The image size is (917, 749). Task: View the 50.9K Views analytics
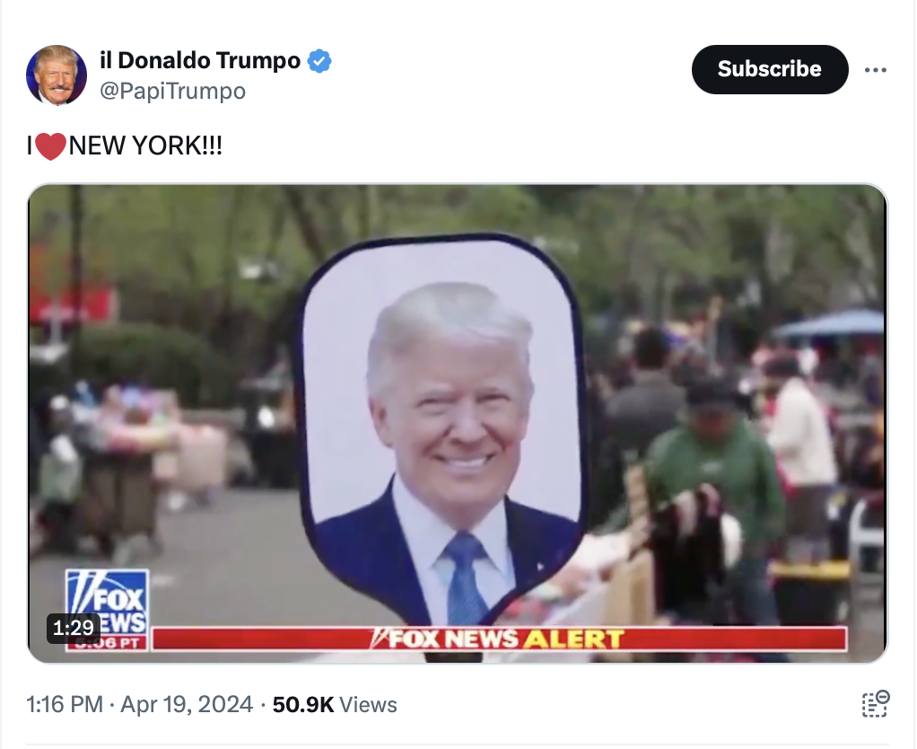[x=335, y=704]
